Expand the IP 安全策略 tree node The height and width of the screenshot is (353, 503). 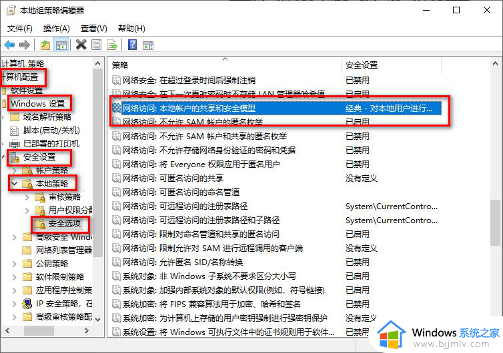pos(15,304)
